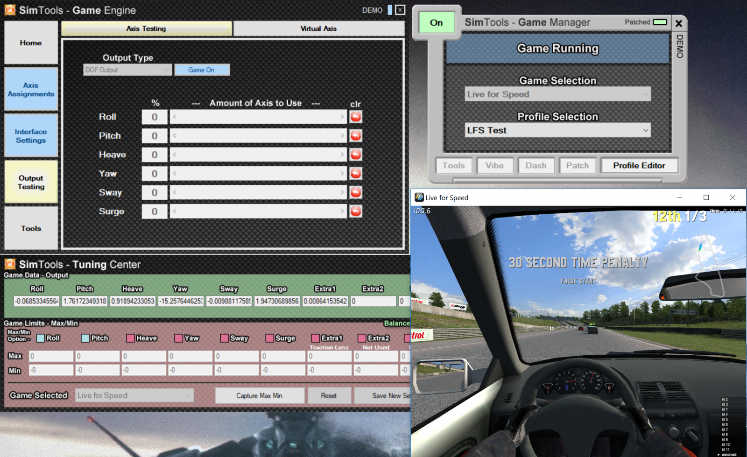Click the Roll Max limit field
This screenshot has height=457, width=747.
tap(51, 356)
